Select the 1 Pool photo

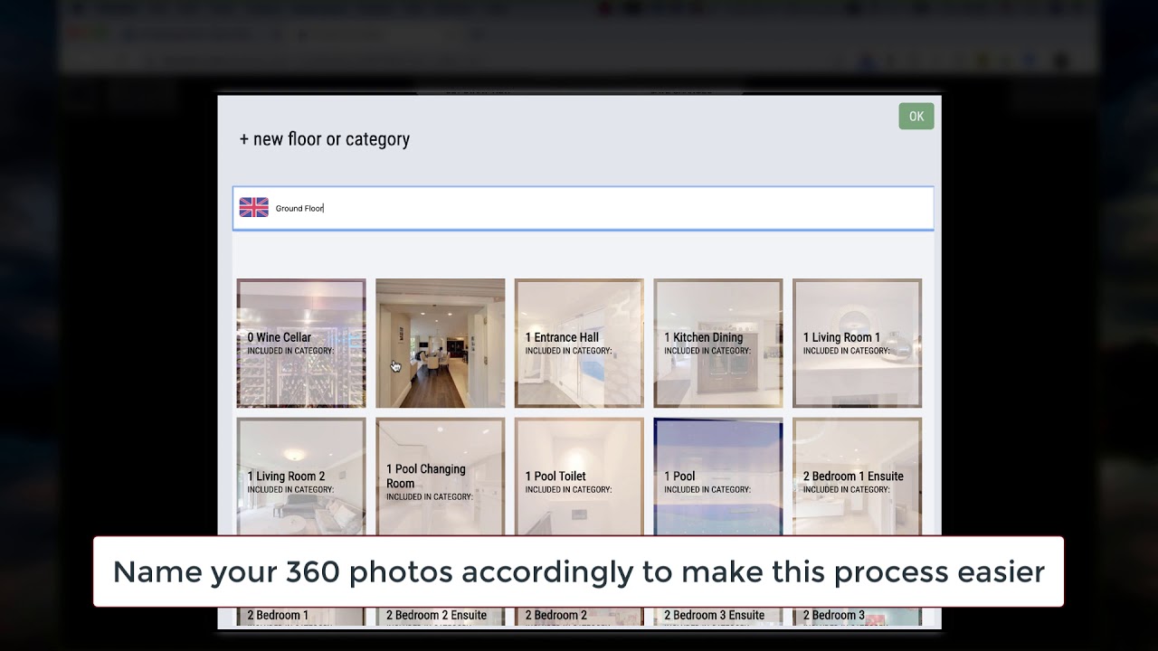(x=718, y=477)
